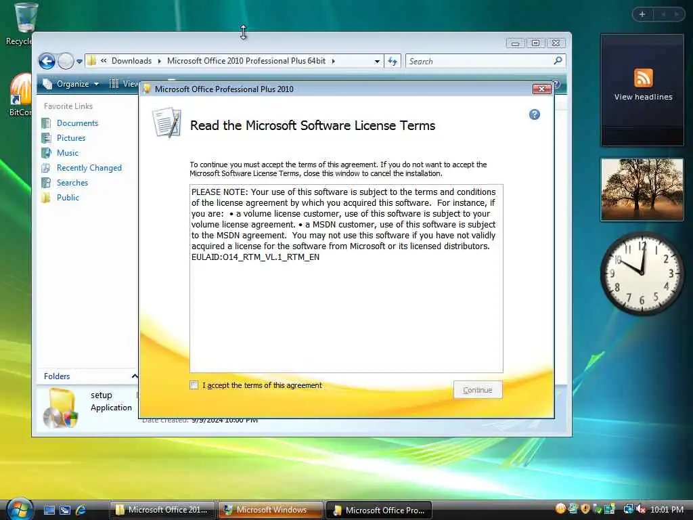This screenshot has height=520, width=693.
Task: Launch Internet Explorer from Quick Launch
Action: pyautogui.click(x=81, y=510)
